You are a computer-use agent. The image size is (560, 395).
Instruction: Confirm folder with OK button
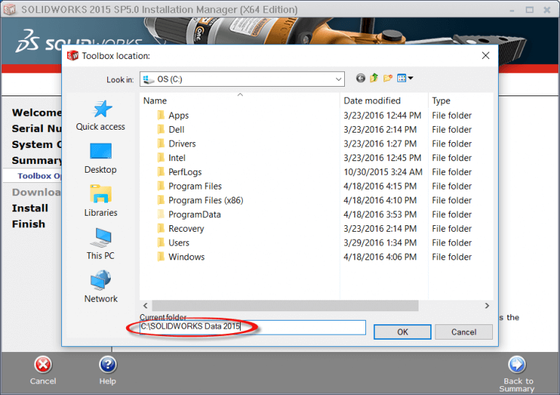402,332
